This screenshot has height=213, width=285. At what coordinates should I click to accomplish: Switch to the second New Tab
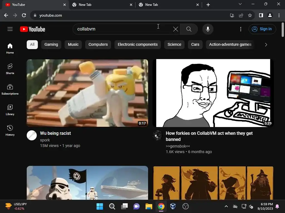tap(102, 5)
